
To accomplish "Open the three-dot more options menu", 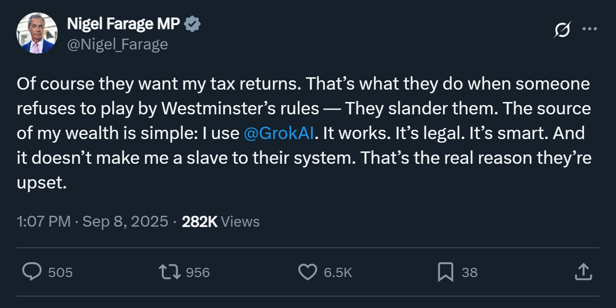I will pos(589,29).
